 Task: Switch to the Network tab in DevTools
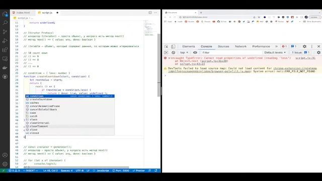(240, 47)
